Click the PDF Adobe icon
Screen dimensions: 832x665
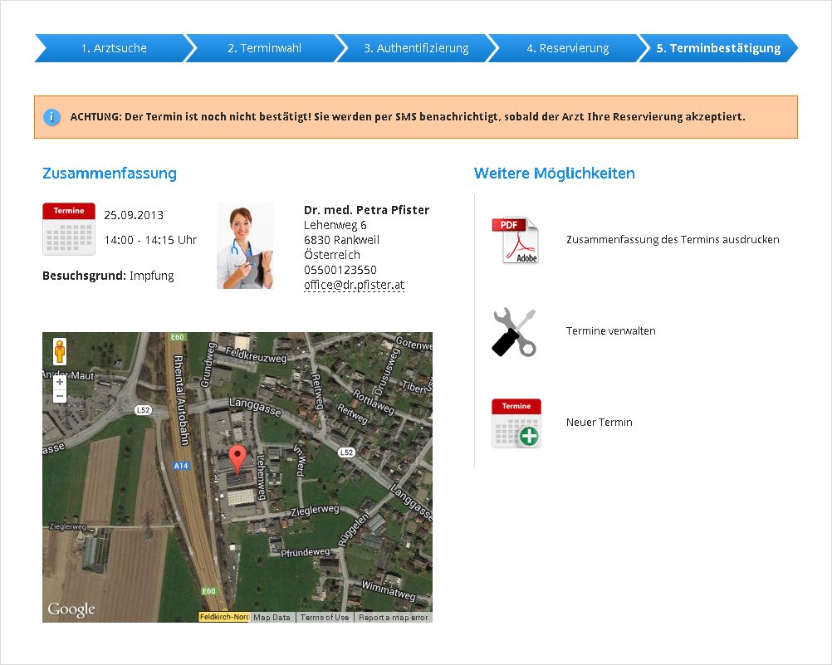[x=515, y=240]
